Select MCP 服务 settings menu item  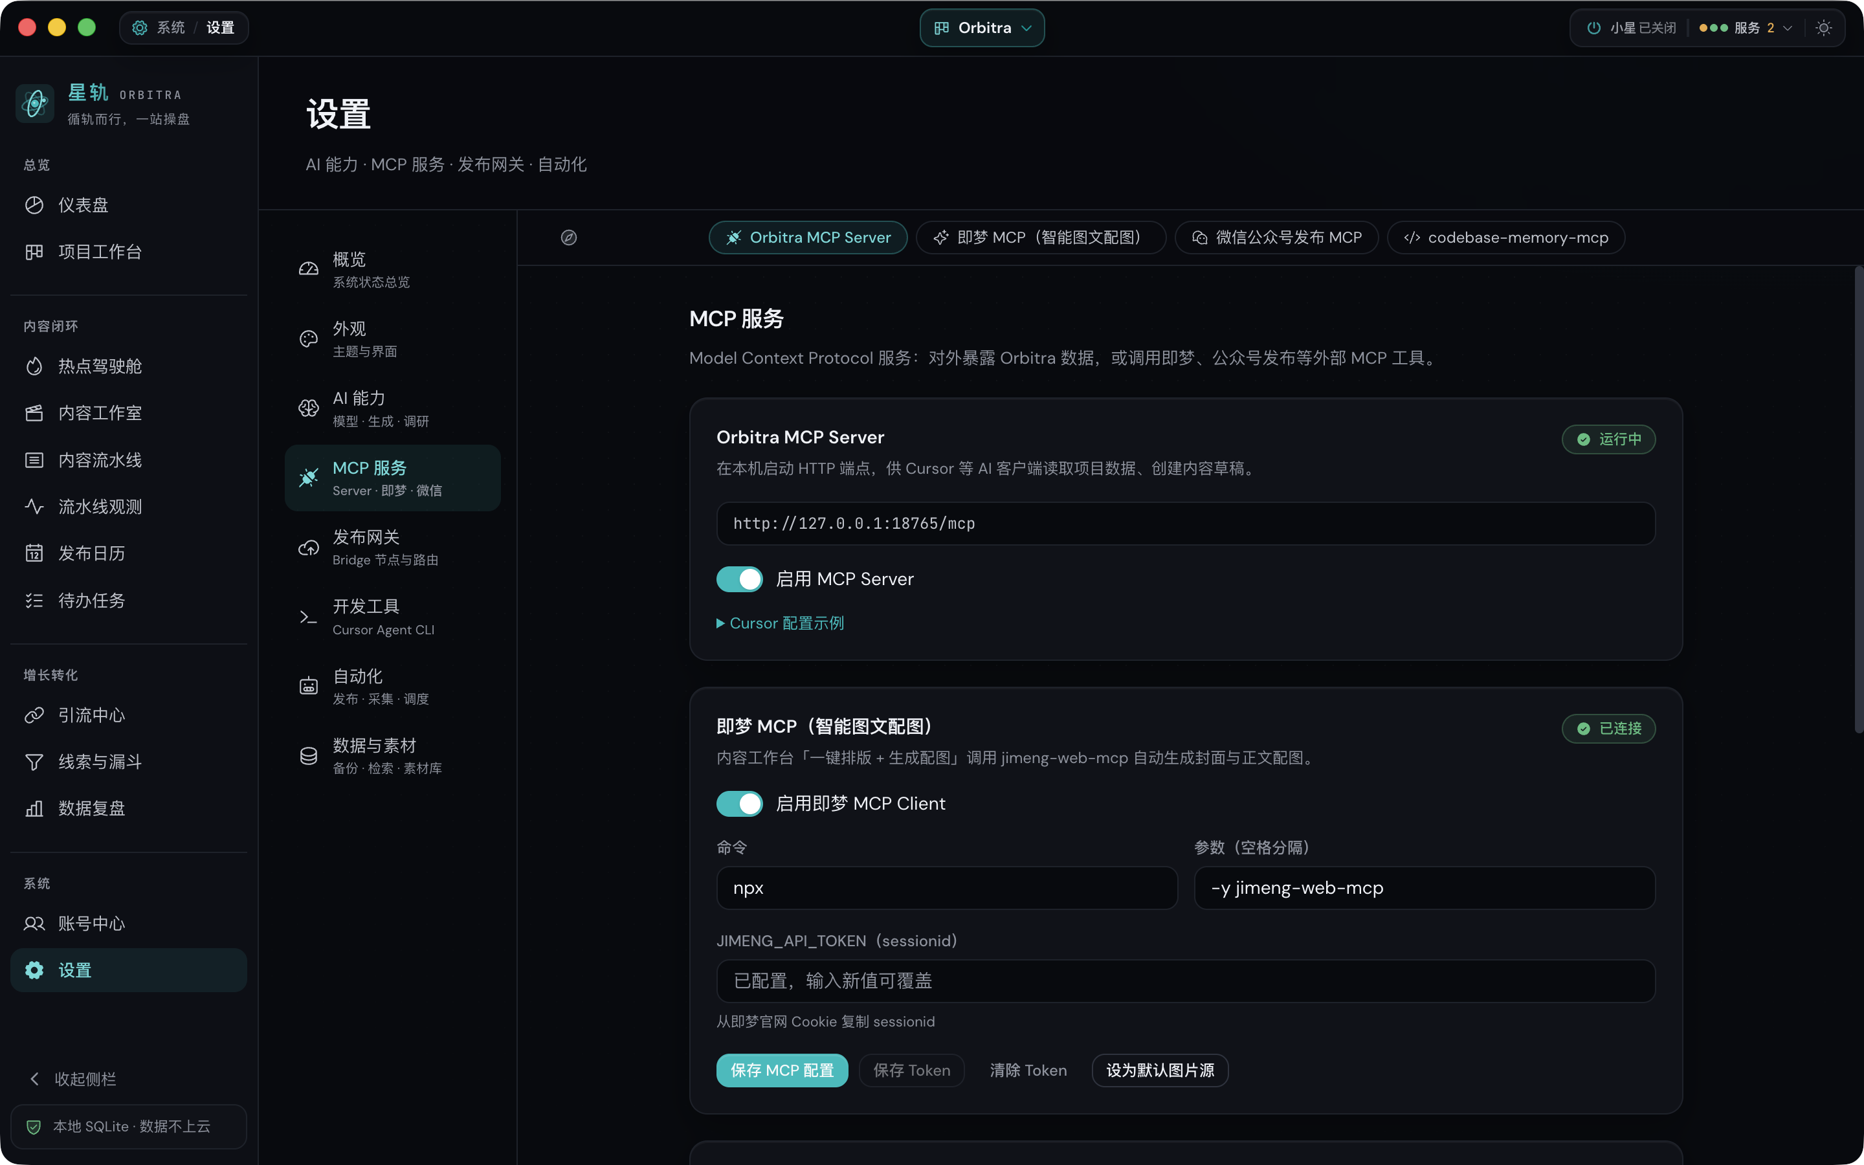393,478
